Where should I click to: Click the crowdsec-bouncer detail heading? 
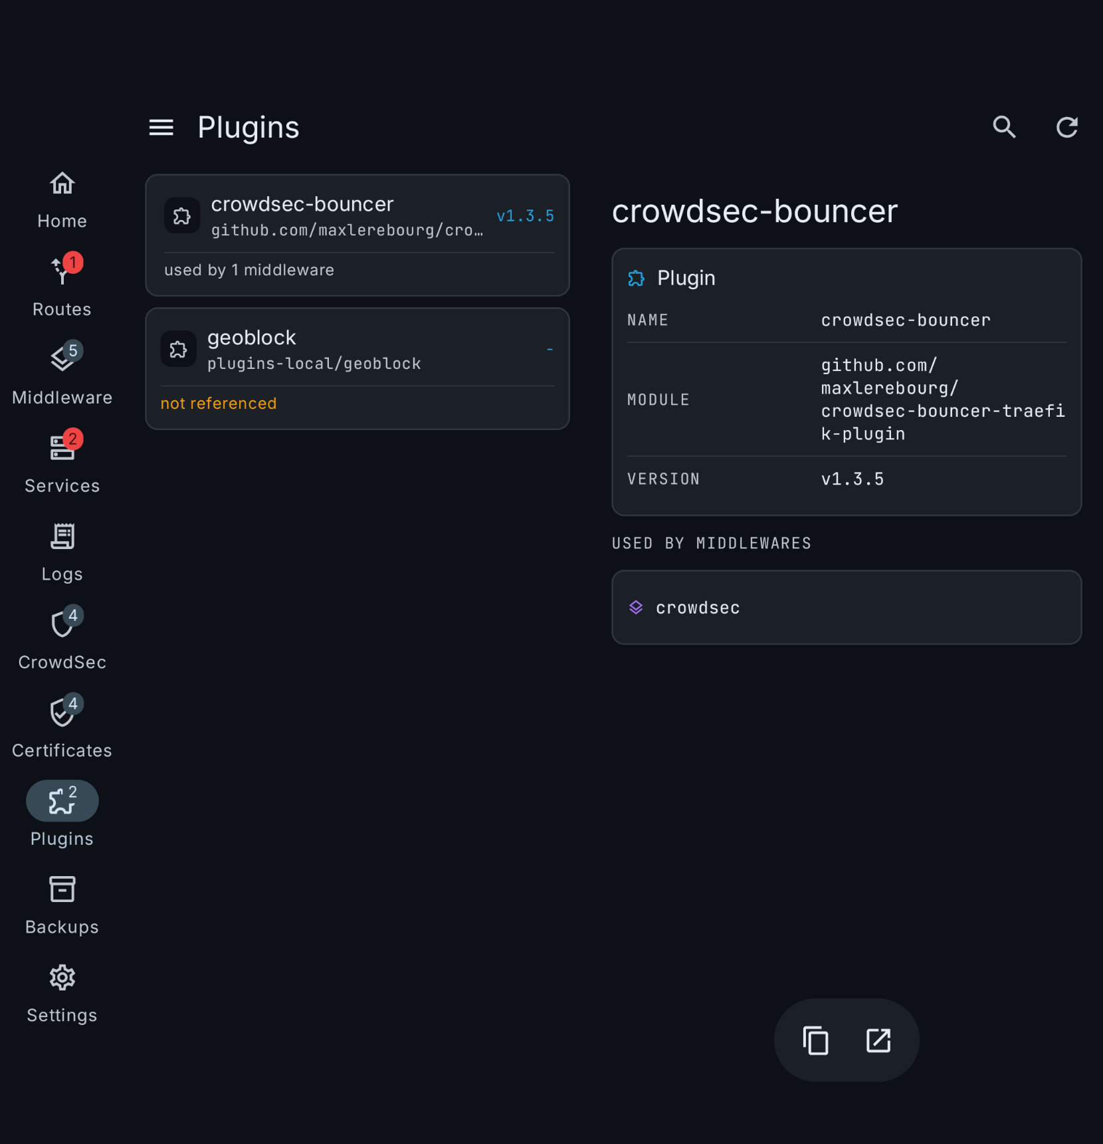click(754, 211)
